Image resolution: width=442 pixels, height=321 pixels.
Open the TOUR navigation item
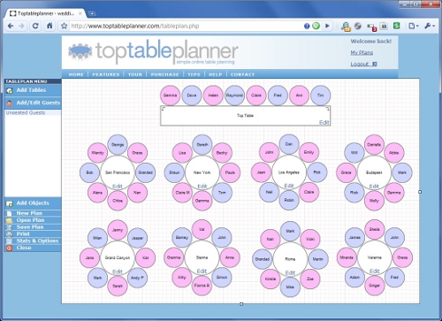coord(135,74)
